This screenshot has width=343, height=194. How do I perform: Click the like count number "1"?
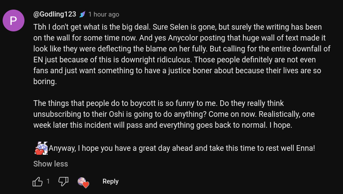pos(48,181)
